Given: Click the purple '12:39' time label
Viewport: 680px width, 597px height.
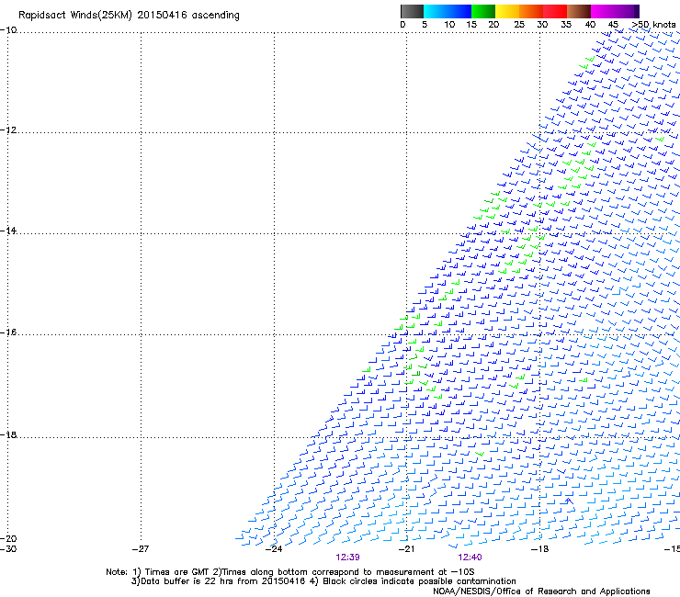Looking at the screenshot, I should click(x=347, y=558).
